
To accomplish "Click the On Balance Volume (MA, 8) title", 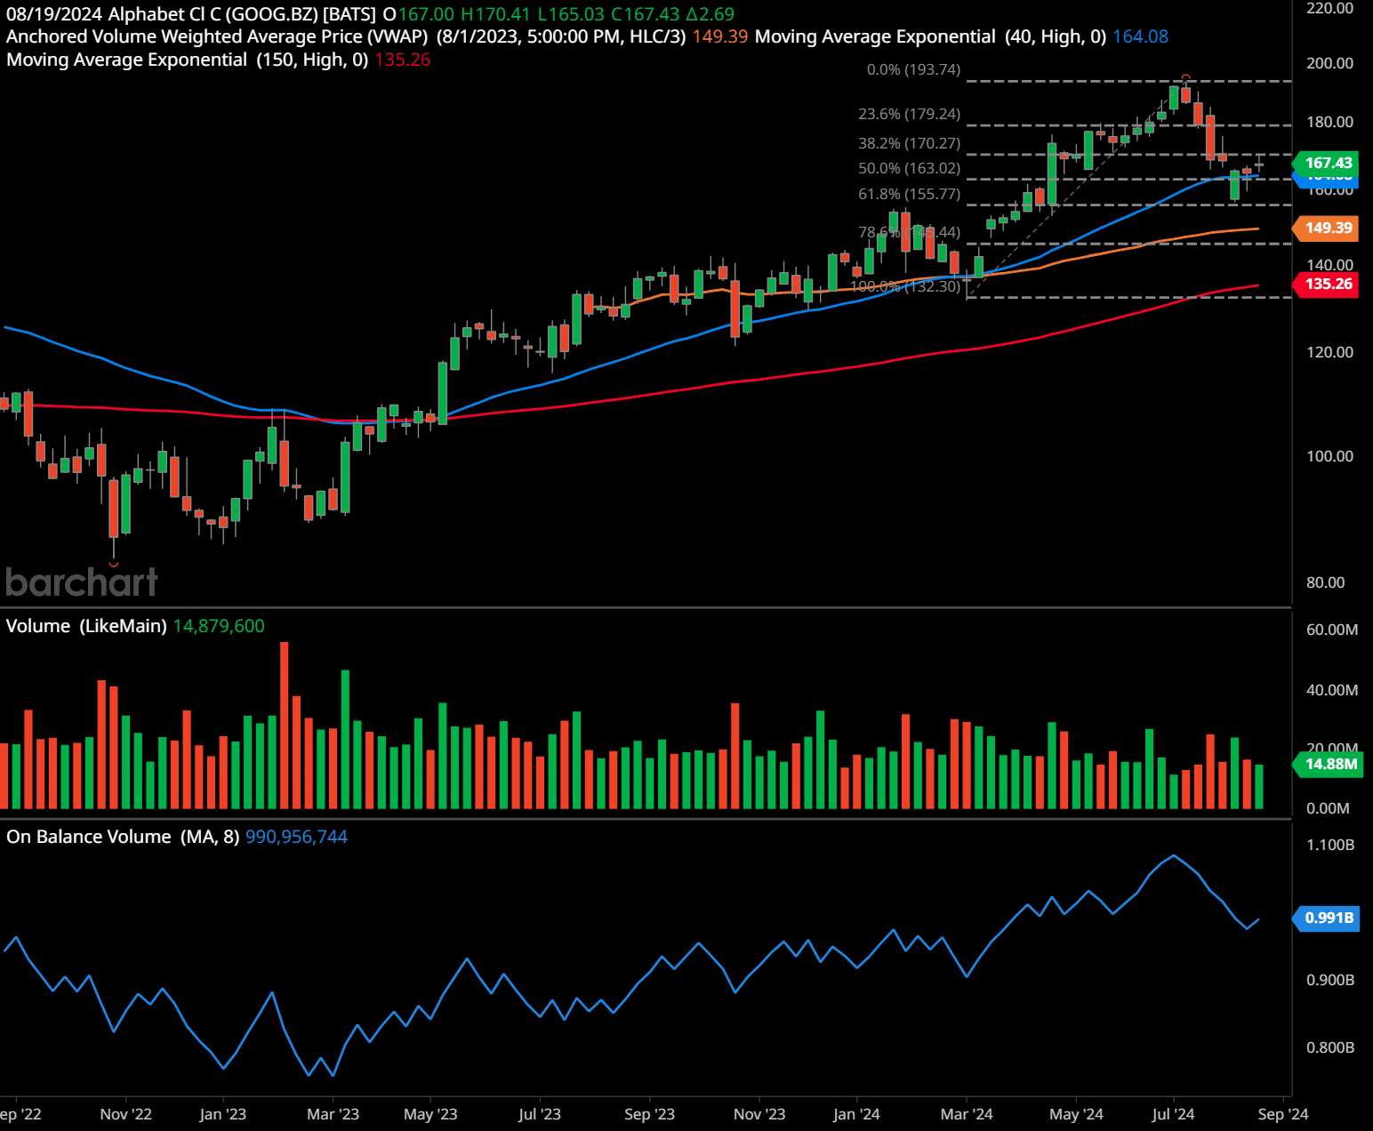I will click(x=123, y=837).
